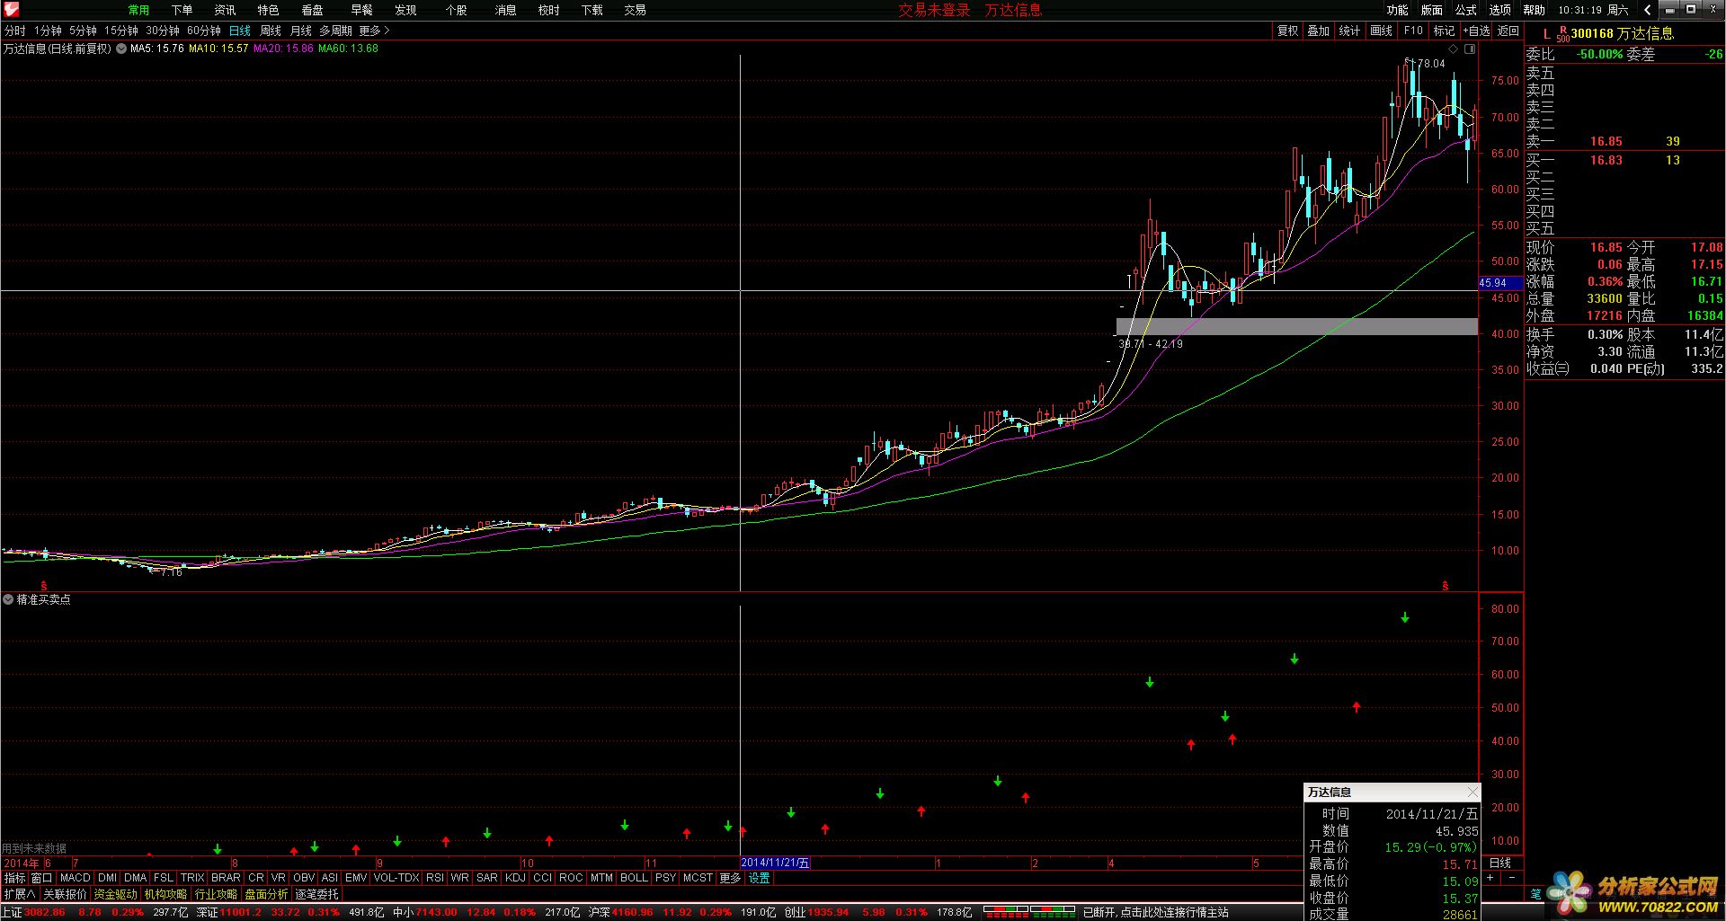Expand the 更多 time period list

tap(374, 31)
